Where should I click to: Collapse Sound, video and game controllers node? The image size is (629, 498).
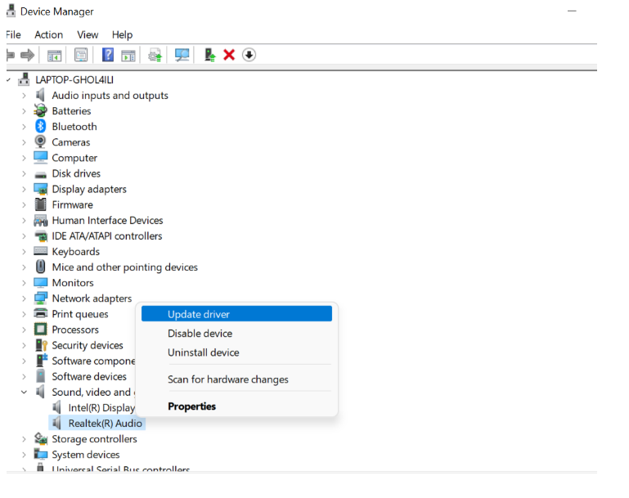click(24, 393)
